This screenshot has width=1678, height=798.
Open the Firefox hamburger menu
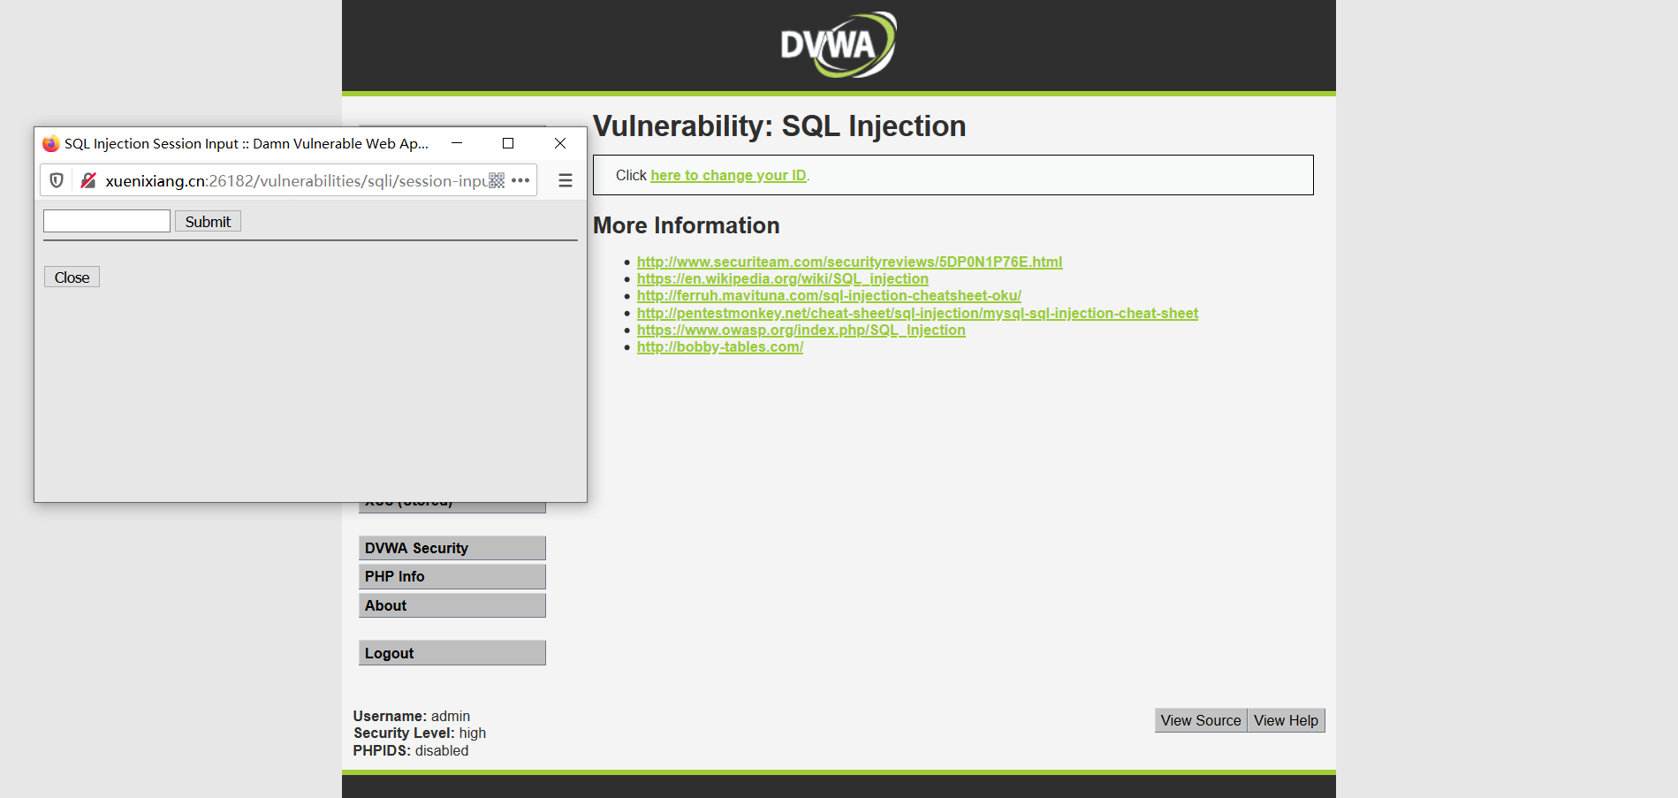pos(566,180)
